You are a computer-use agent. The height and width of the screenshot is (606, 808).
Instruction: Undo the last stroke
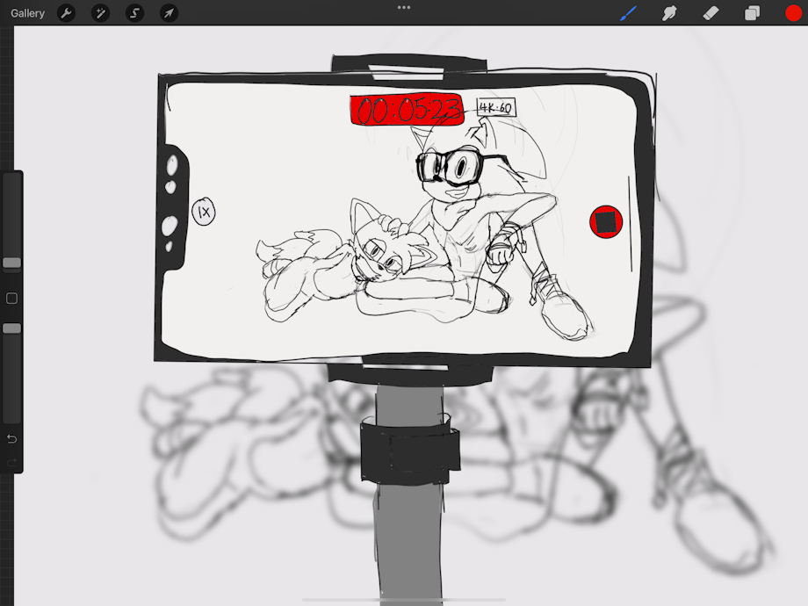pyautogui.click(x=11, y=439)
